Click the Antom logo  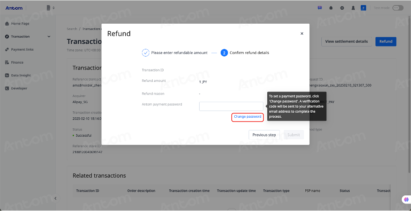[x=14, y=8]
